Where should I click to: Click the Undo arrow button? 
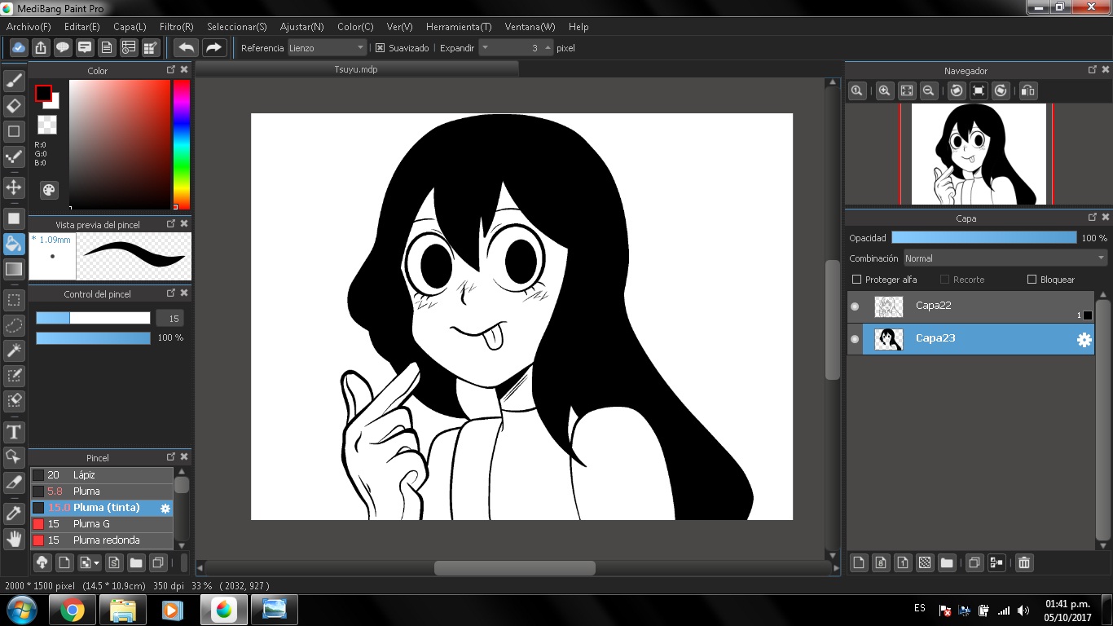click(x=187, y=47)
